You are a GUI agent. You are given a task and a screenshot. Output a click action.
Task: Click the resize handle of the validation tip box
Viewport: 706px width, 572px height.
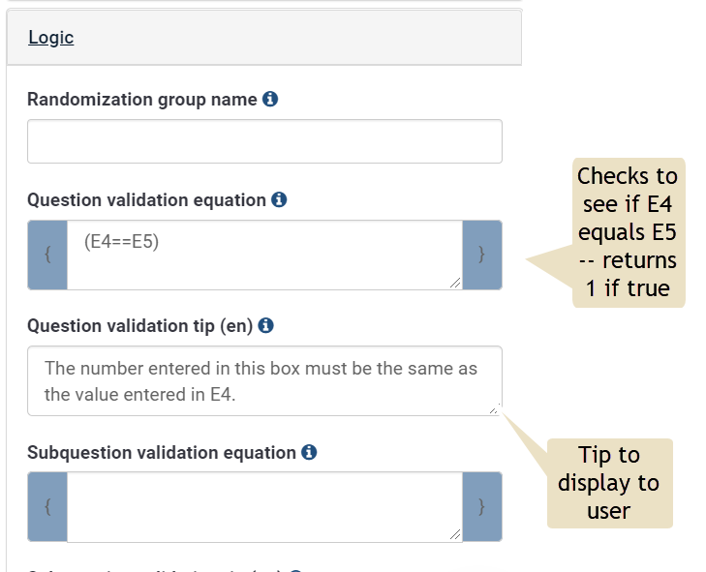496,409
